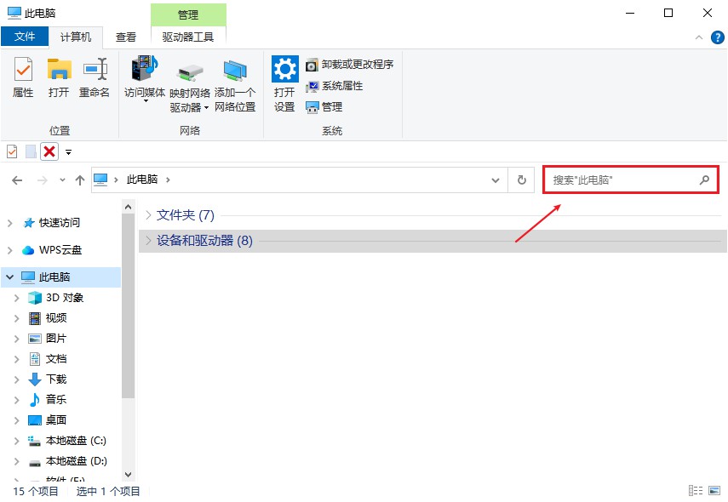Click the forward navigation arrow

point(43,180)
